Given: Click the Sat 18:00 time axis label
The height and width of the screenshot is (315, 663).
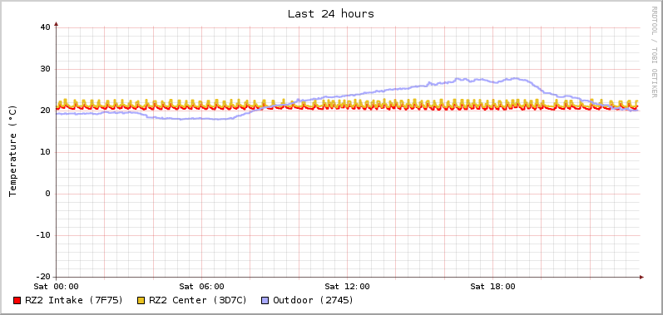Looking at the screenshot, I should [492, 287].
